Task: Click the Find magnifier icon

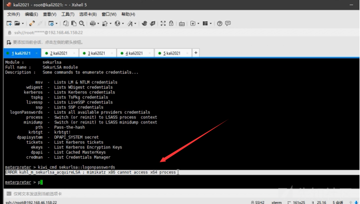Action: (x=82, y=23)
